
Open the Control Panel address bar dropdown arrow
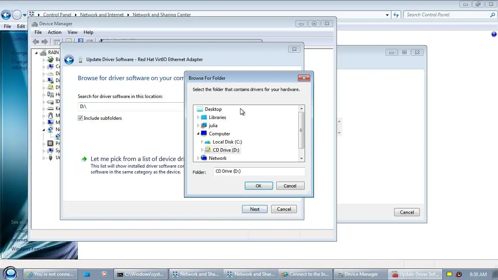(387, 15)
